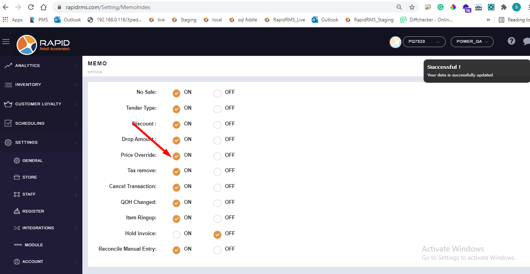Click the user avatar near PQ7520
Image resolution: width=530 pixels, height=274 pixels.
(x=395, y=42)
